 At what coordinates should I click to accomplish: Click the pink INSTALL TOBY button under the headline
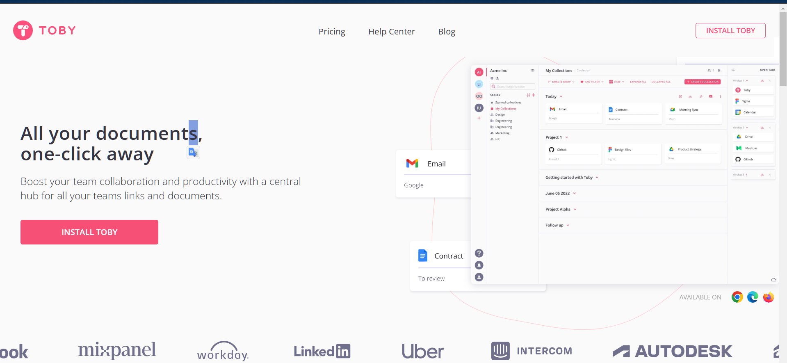click(89, 232)
